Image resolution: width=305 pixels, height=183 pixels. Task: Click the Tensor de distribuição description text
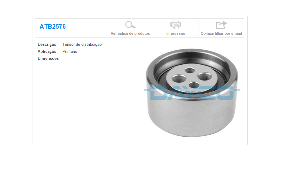tap(82, 45)
